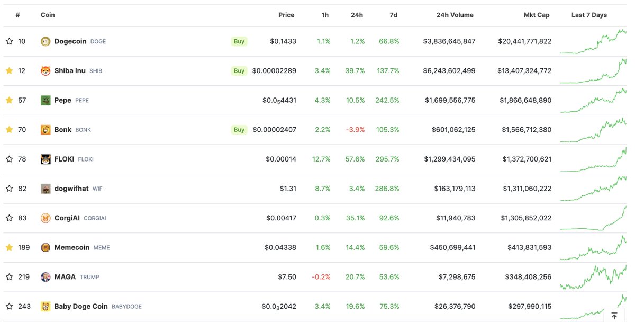Click the Last 7 Days column header
The width and height of the screenshot is (635, 322).
[589, 15]
